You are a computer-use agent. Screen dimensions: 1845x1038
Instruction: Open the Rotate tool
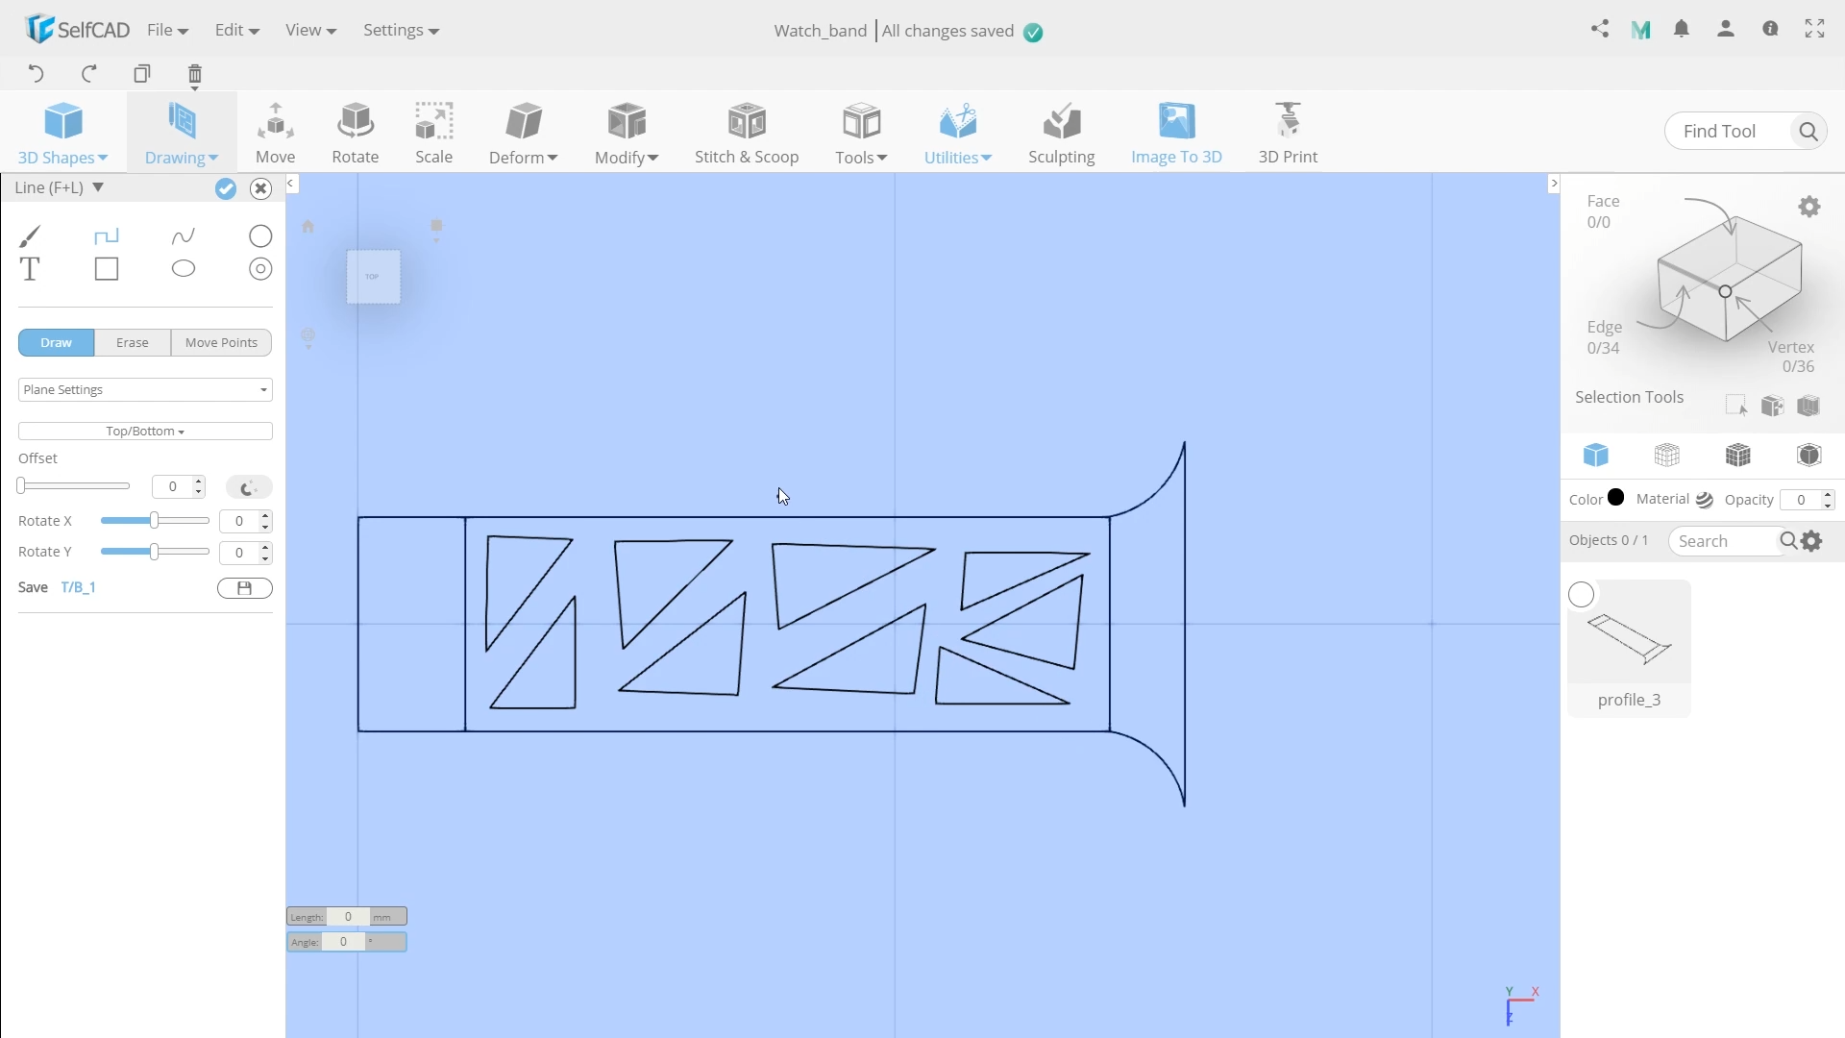click(356, 133)
